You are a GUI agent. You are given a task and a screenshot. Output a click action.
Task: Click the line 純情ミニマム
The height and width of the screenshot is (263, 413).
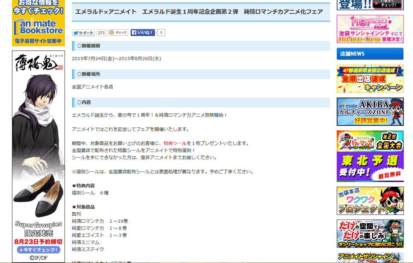(x=86, y=242)
